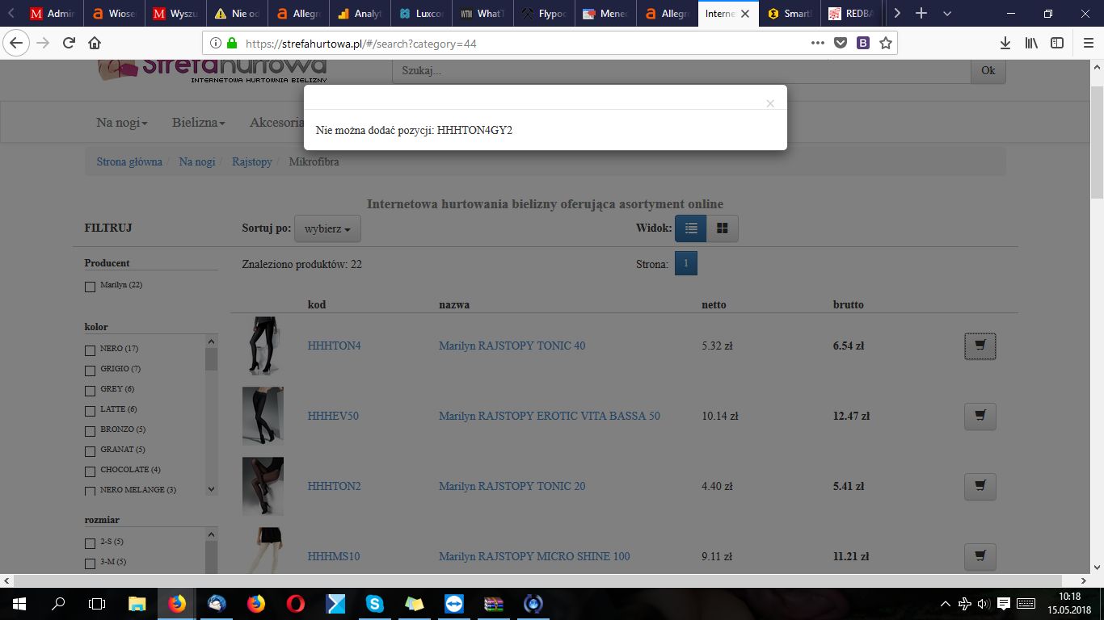This screenshot has width=1104, height=620.
Task: Close the error message popup
Action: pos(770,103)
